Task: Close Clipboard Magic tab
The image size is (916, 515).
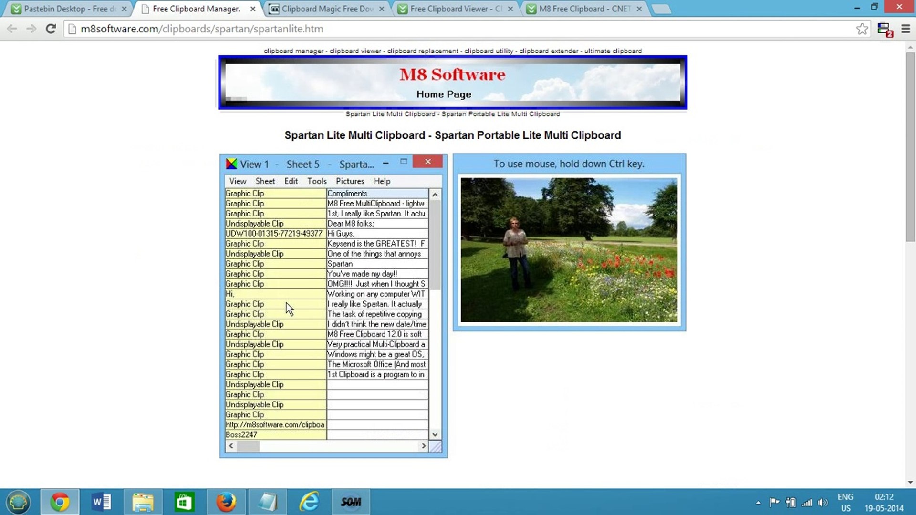Action: click(x=382, y=9)
